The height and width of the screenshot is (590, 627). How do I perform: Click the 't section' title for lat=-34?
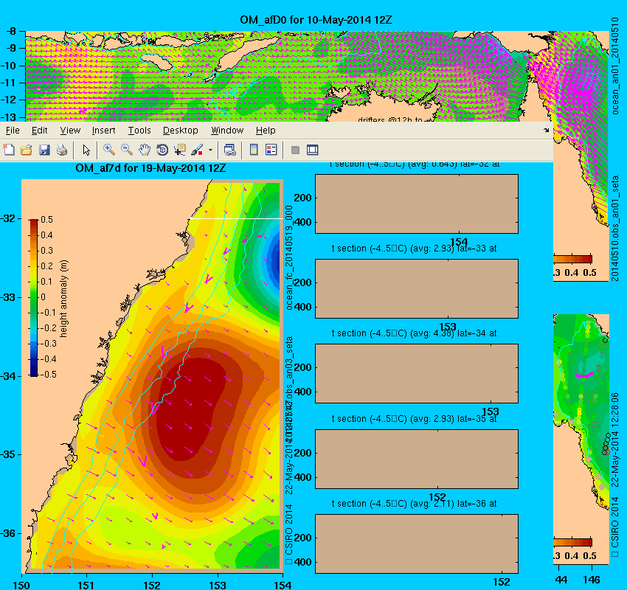click(415, 333)
